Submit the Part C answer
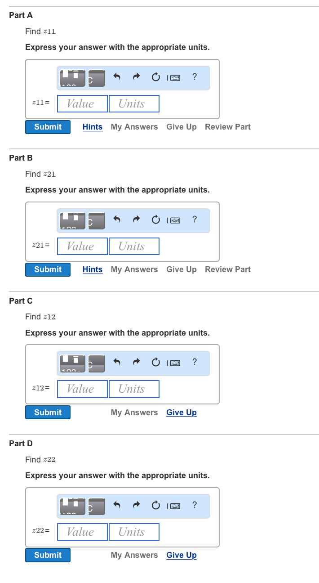 [x=48, y=413]
